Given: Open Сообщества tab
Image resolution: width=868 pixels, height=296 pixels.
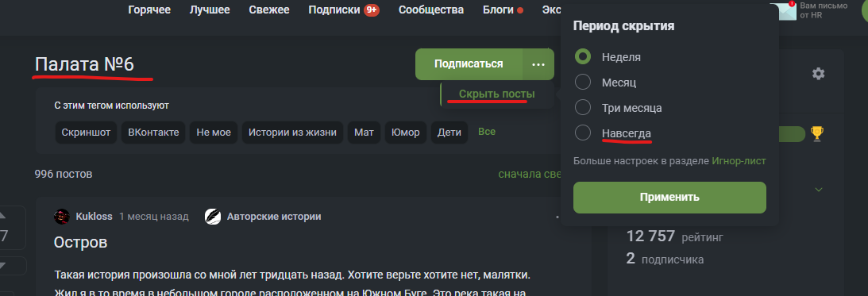Looking at the screenshot, I should pyautogui.click(x=431, y=10).
